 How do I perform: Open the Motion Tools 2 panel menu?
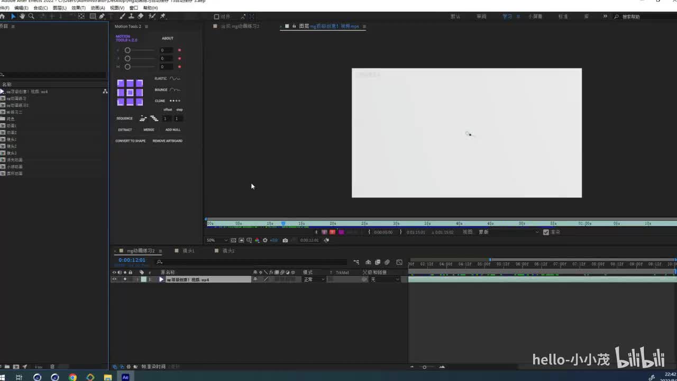147,26
